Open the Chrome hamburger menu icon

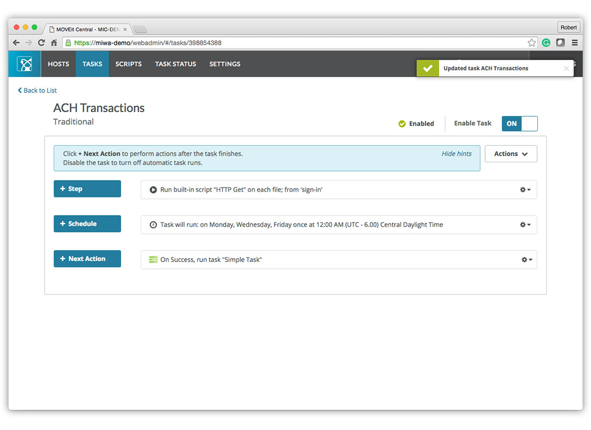click(574, 43)
